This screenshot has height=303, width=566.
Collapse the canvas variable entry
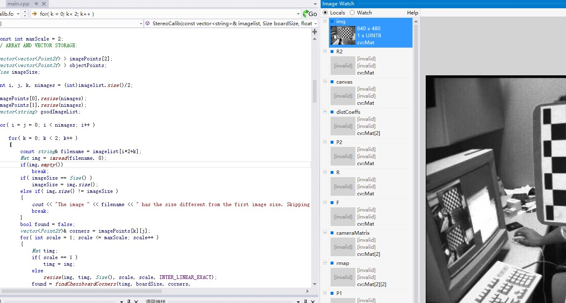[x=325, y=82]
